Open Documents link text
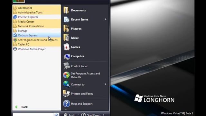206x116 pixels. pyautogui.click(x=79, y=10)
